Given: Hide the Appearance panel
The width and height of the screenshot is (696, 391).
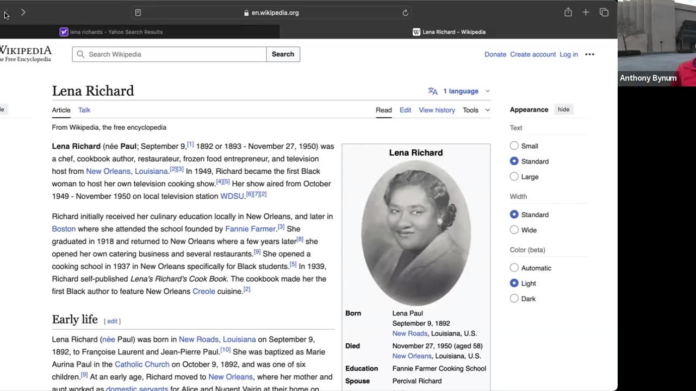Looking at the screenshot, I should (x=563, y=110).
